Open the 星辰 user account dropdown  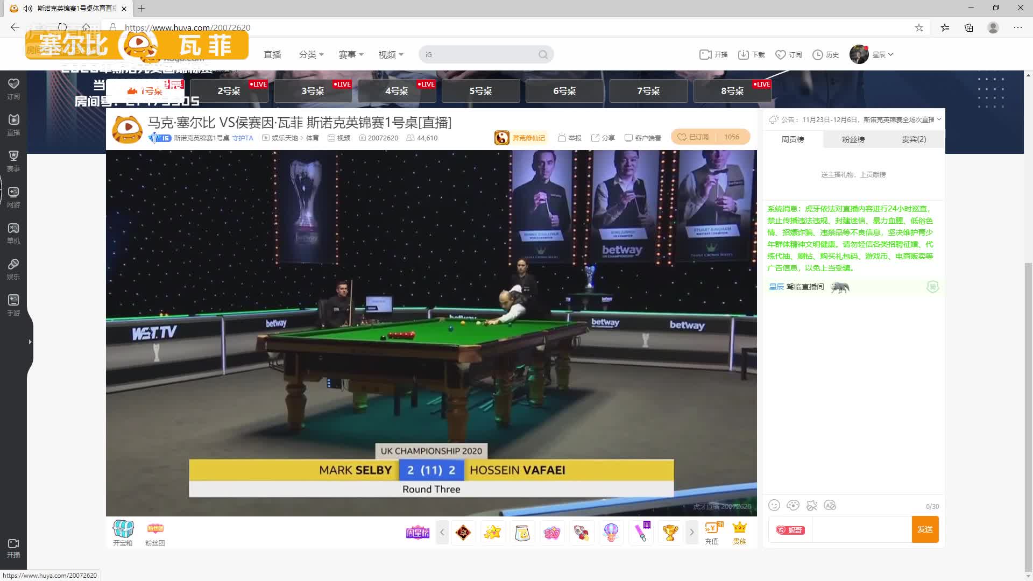[873, 54]
